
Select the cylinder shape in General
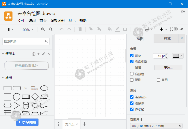click(26, 105)
